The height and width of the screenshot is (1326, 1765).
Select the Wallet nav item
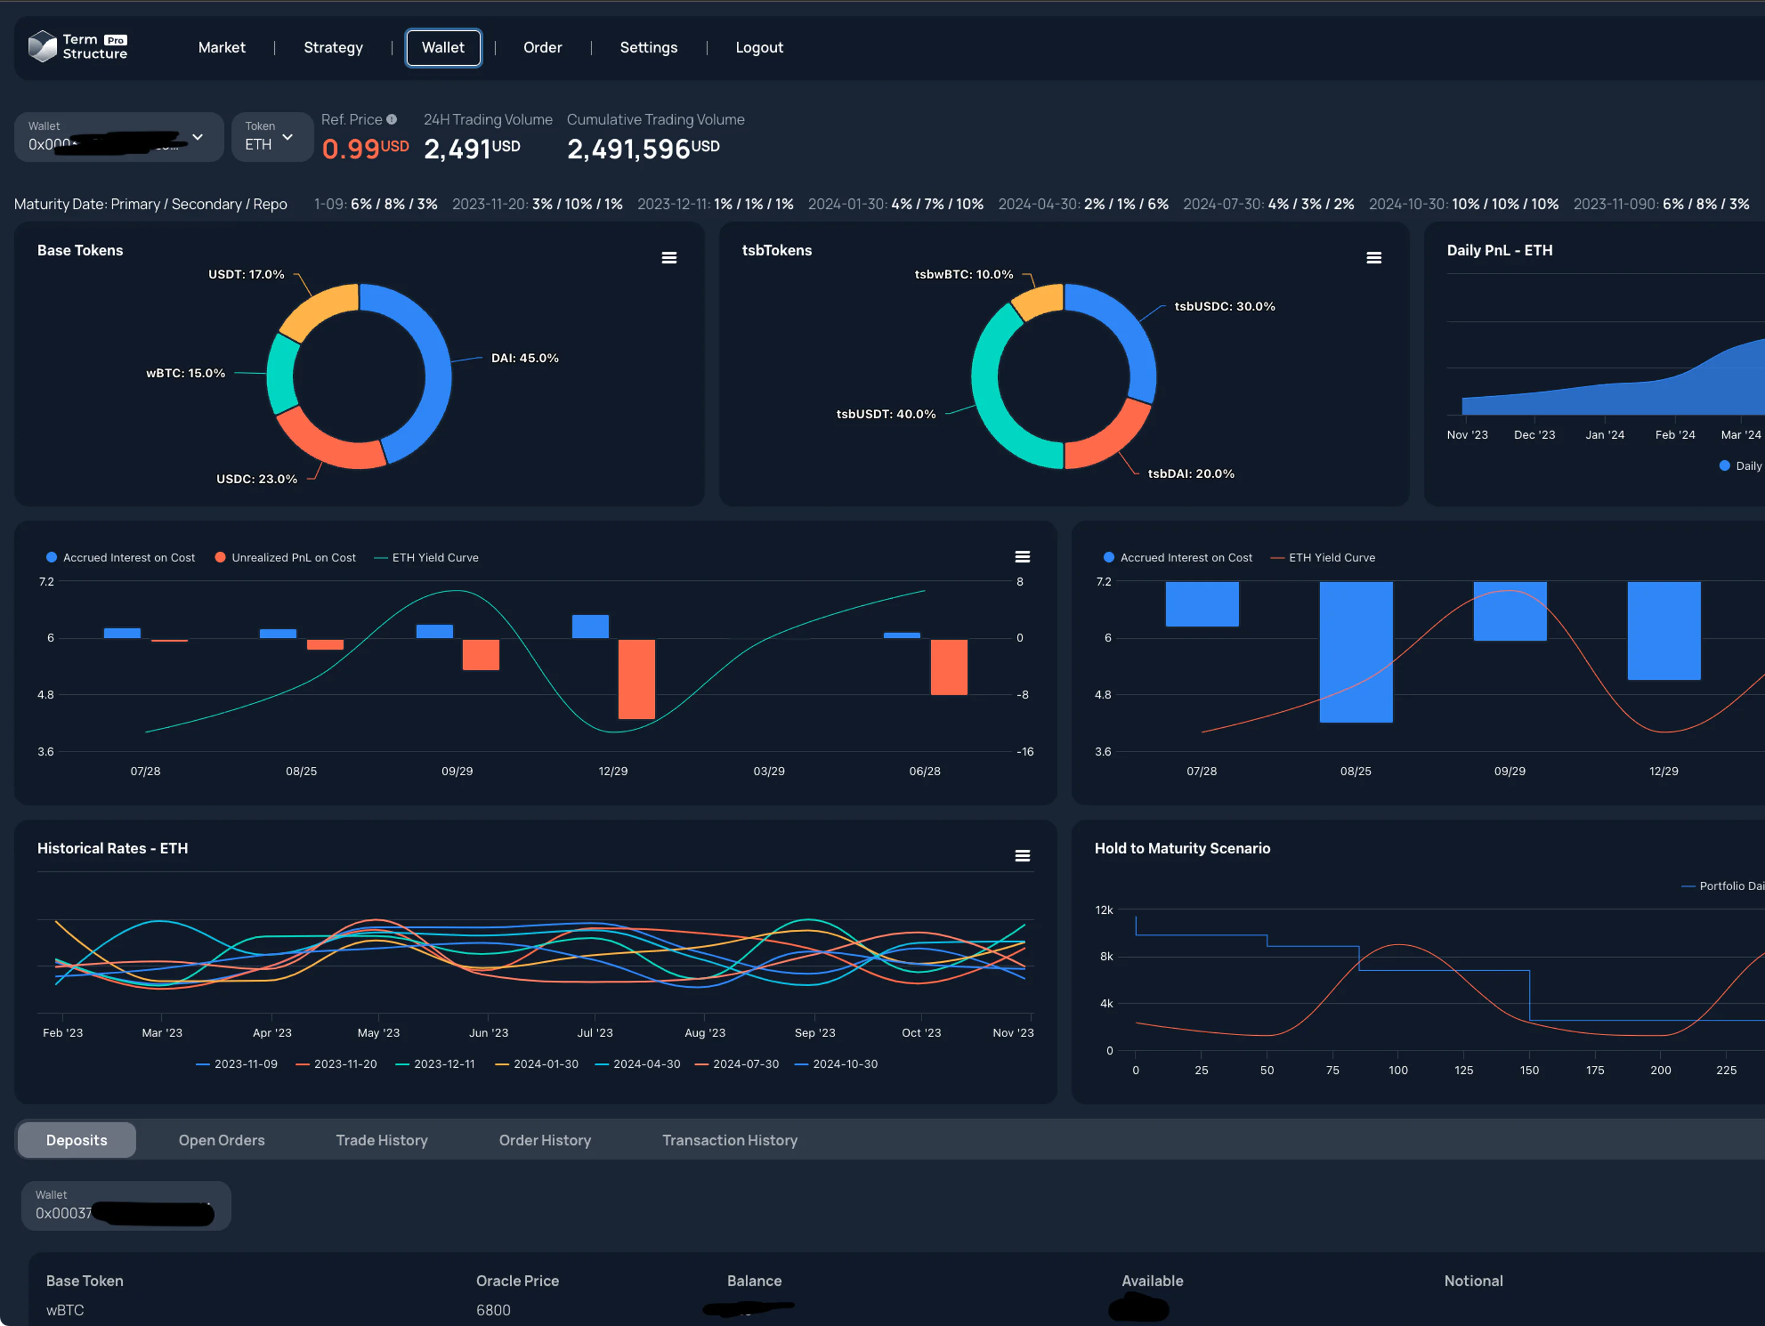(443, 48)
